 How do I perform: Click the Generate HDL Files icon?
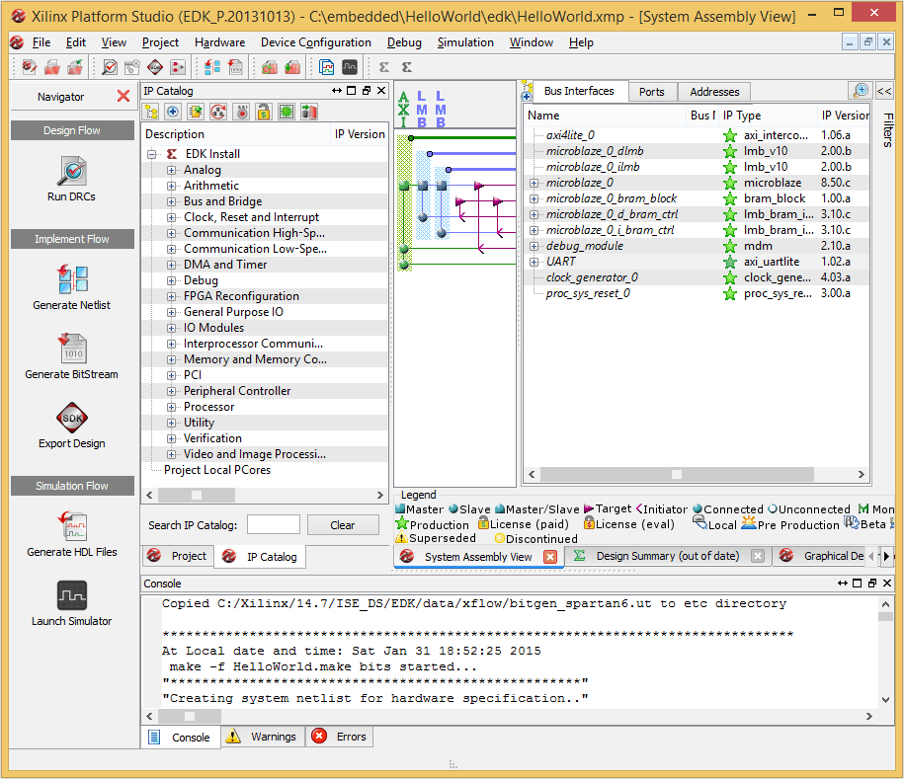[71, 526]
